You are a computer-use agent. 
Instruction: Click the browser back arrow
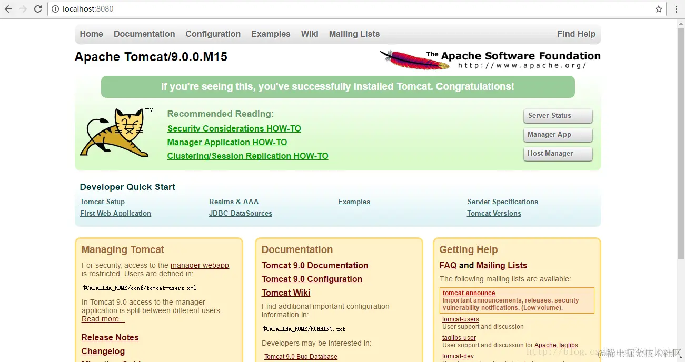8,9
